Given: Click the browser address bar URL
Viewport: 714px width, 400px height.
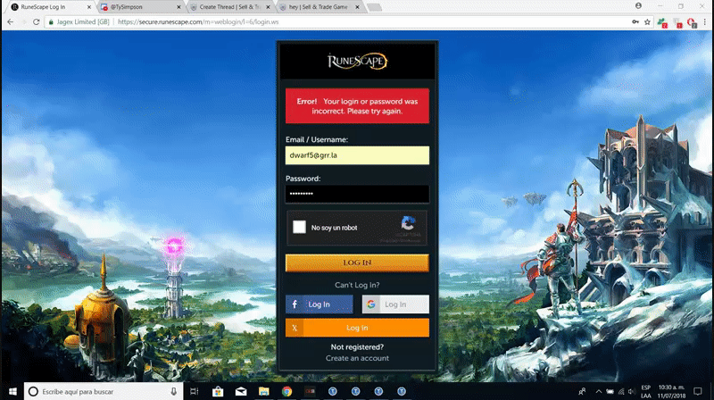Looking at the screenshot, I should (198, 21).
